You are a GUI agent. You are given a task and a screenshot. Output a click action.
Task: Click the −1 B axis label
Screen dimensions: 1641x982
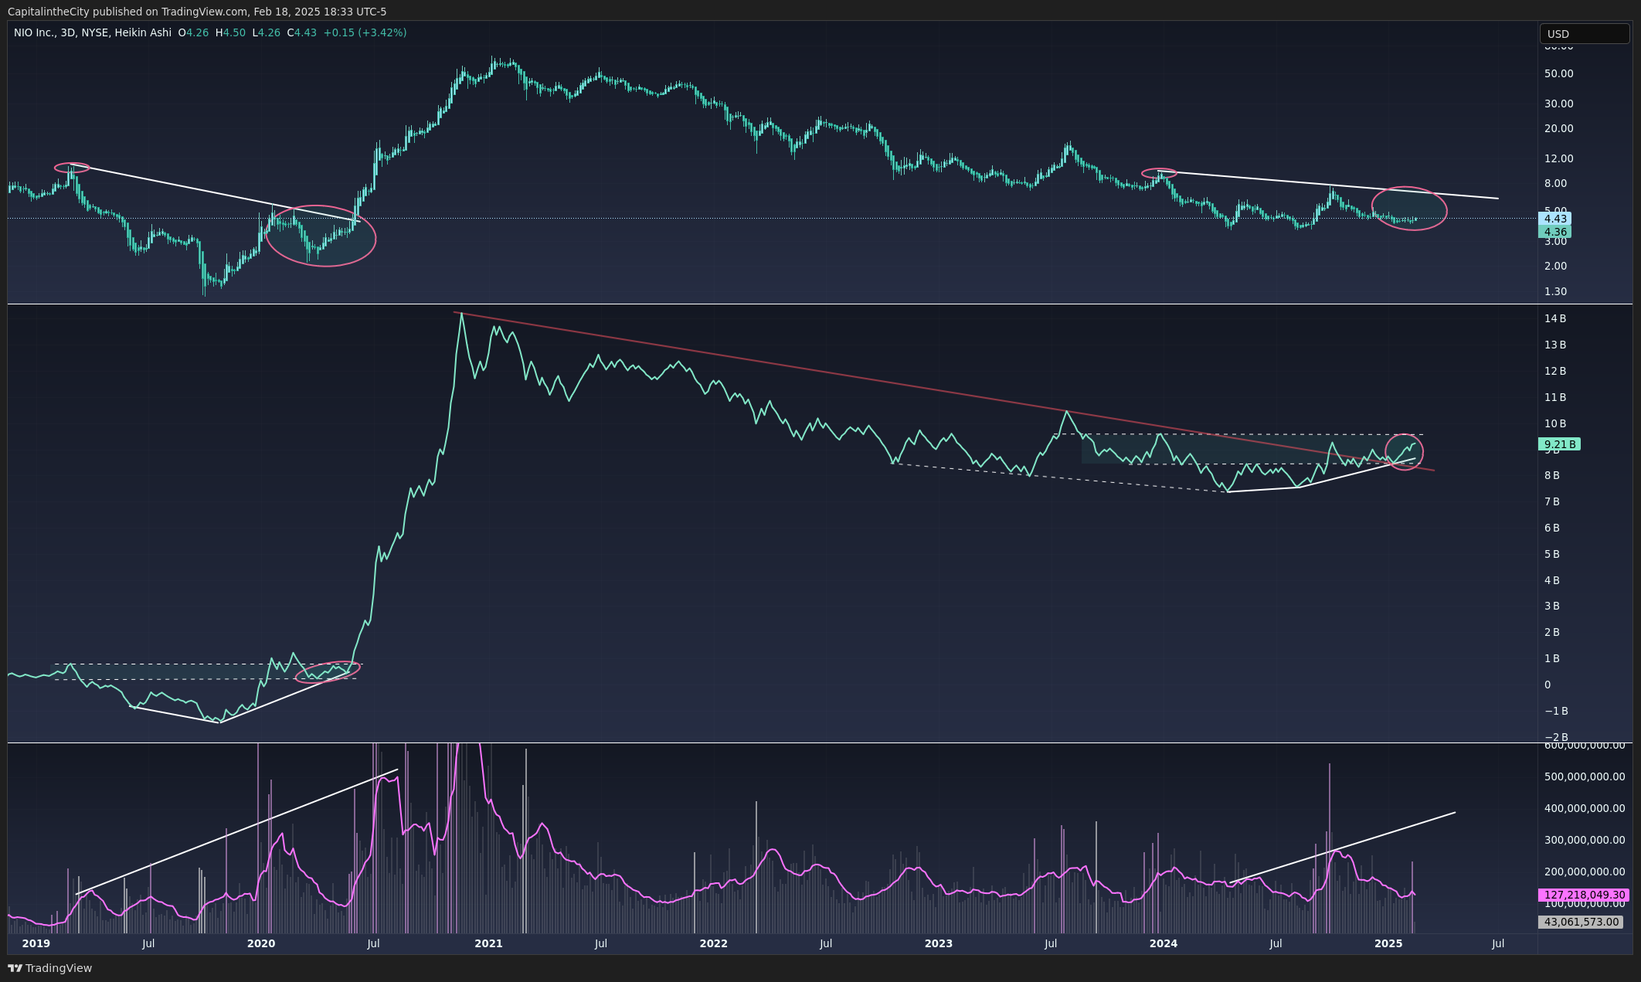[x=1556, y=711]
